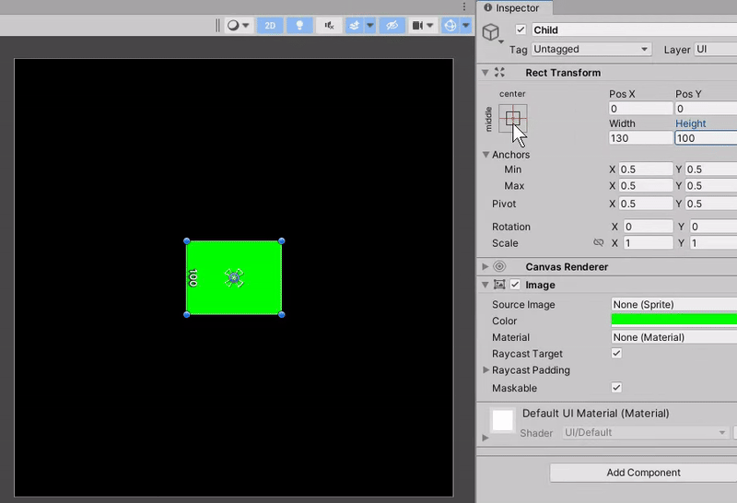Image resolution: width=737 pixels, height=503 pixels.
Task: Click the Anchors Max X field
Action: tap(646, 186)
